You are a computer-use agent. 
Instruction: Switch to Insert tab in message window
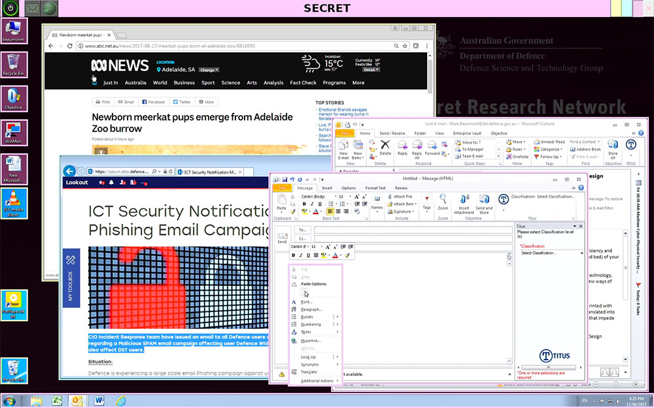pyautogui.click(x=327, y=188)
